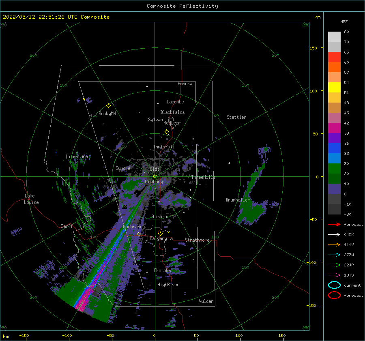Select the orange 111V arrow icon
The width and height of the screenshot is (365, 341).
[334, 244]
